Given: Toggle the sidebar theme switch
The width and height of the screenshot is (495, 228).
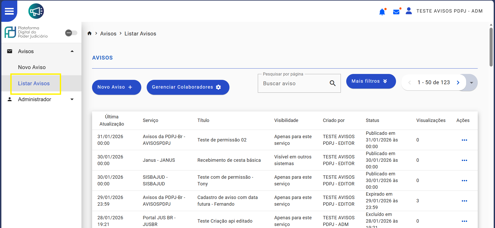Looking at the screenshot, I should point(71,33).
